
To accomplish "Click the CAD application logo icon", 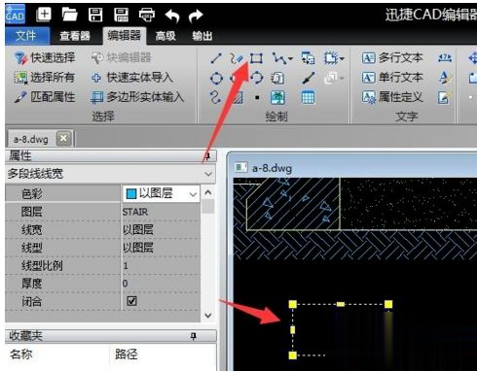I will (15, 15).
